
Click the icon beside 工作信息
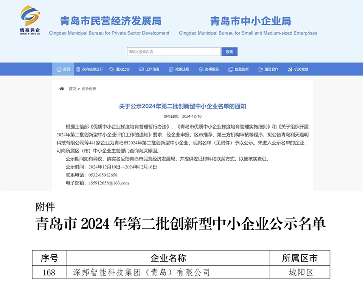tap(141, 69)
